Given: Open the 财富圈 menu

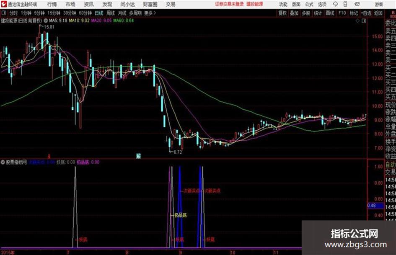Looking at the screenshot, I should click(150, 4).
